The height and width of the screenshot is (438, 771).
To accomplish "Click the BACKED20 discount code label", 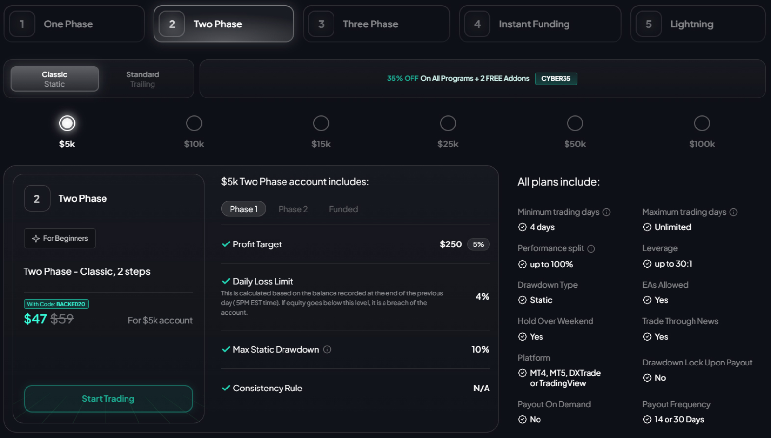I will [x=56, y=304].
